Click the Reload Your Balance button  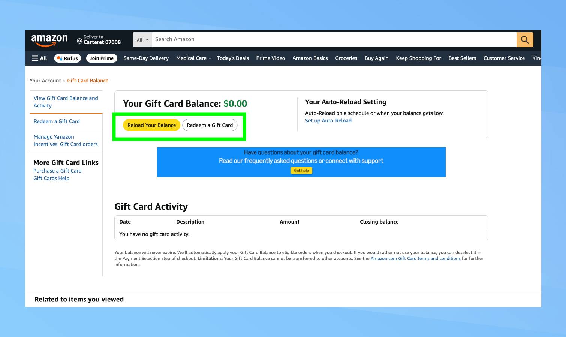pyautogui.click(x=151, y=125)
